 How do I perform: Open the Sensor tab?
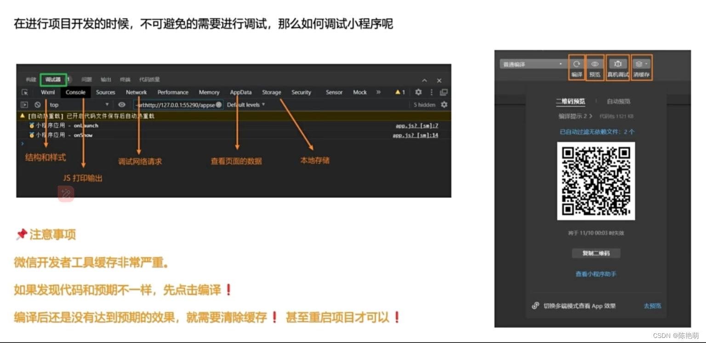[334, 92]
